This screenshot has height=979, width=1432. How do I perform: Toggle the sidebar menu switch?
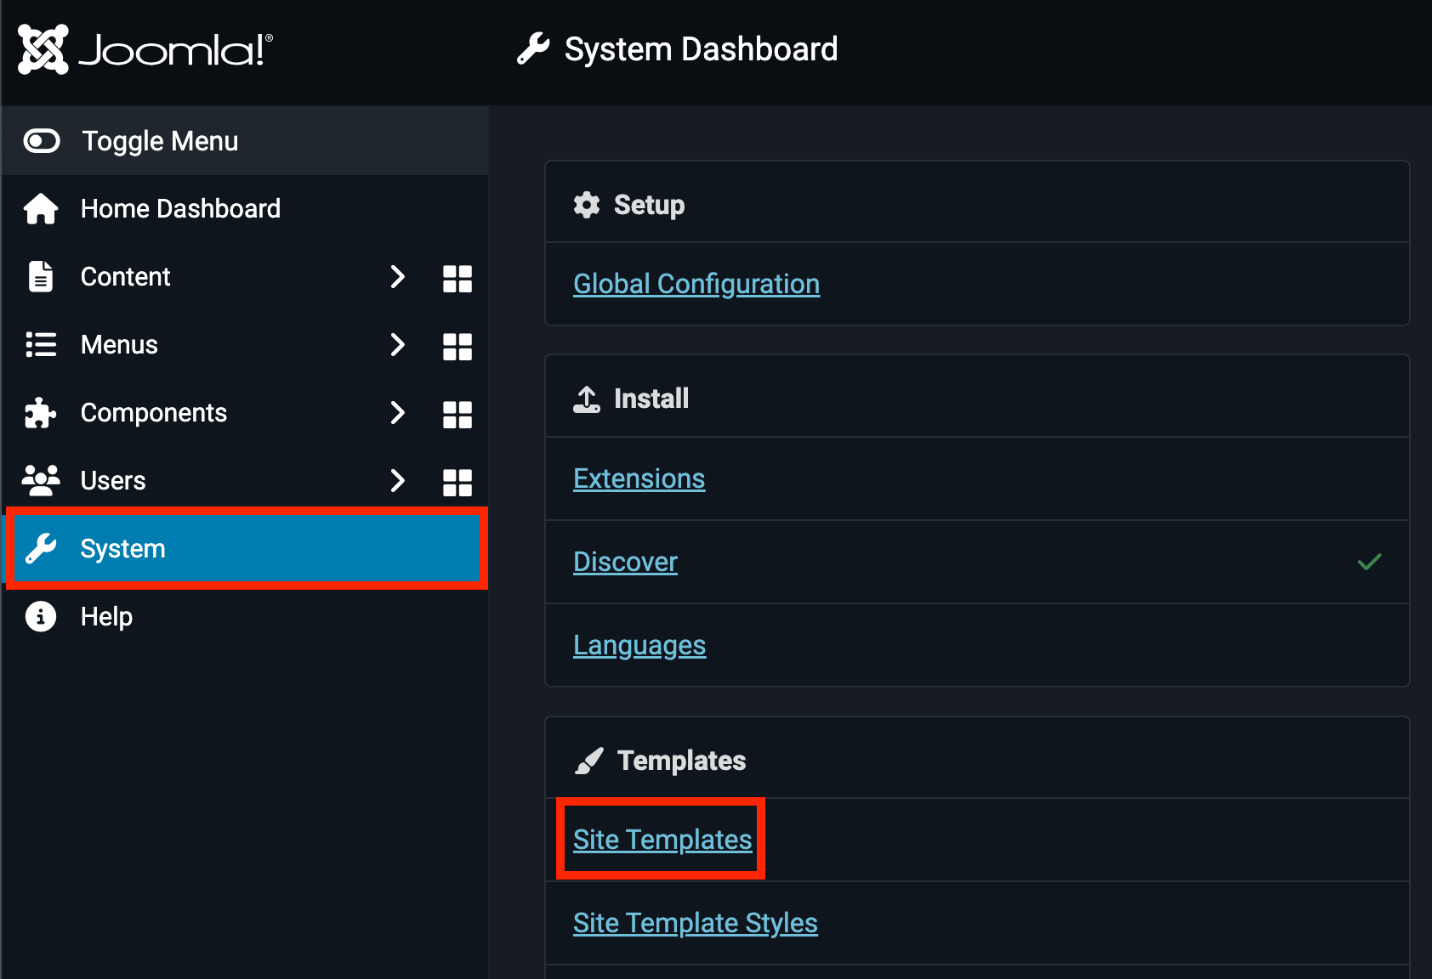[42, 141]
